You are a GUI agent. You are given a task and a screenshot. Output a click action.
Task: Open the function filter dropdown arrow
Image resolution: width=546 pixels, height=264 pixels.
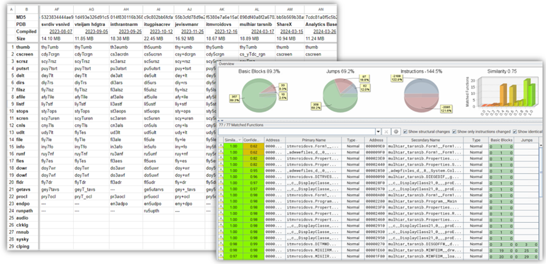[378, 131]
